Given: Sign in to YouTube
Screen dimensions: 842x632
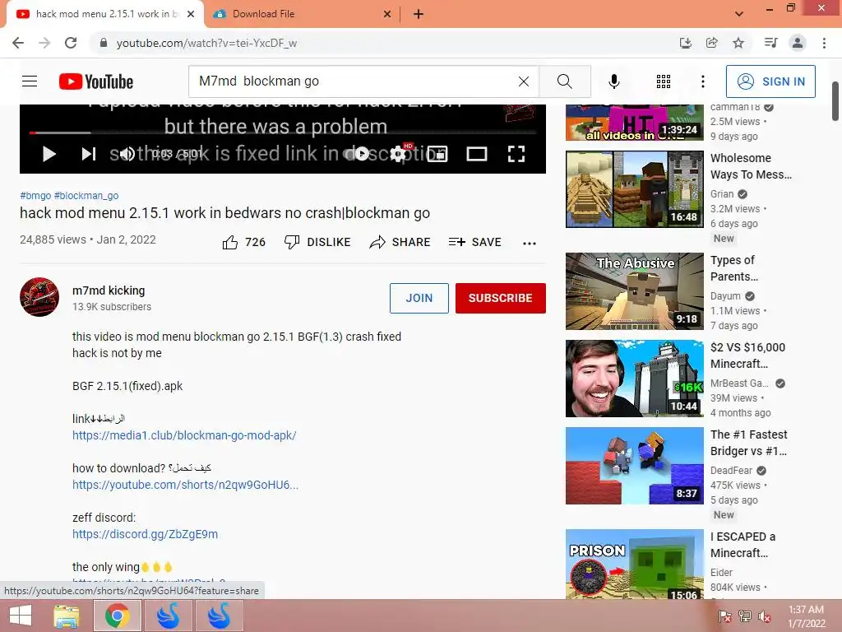Looking at the screenshot, I should tap(770, 81).
